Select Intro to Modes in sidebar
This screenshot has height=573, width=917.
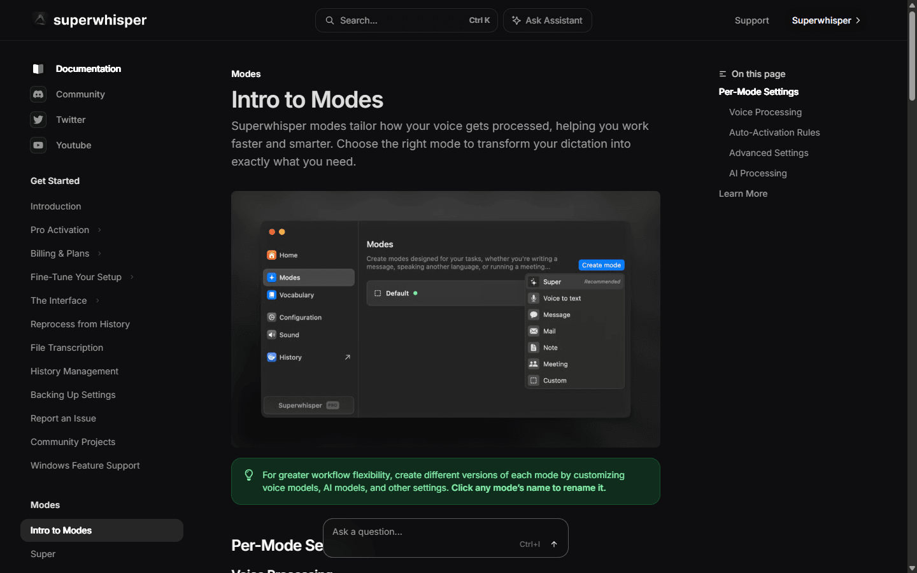102,530
